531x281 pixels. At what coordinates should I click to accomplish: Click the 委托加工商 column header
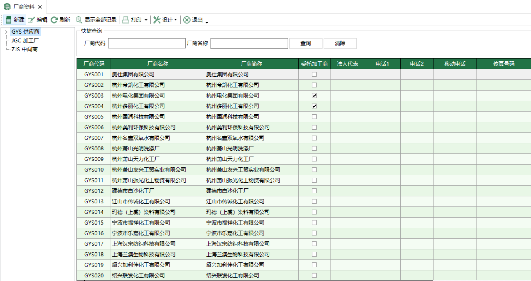pos(314,64)
